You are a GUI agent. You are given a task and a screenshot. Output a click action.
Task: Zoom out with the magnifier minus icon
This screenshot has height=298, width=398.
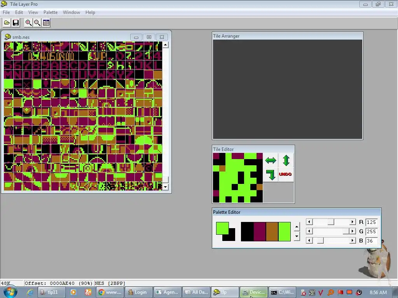click(x=37, y=23)
